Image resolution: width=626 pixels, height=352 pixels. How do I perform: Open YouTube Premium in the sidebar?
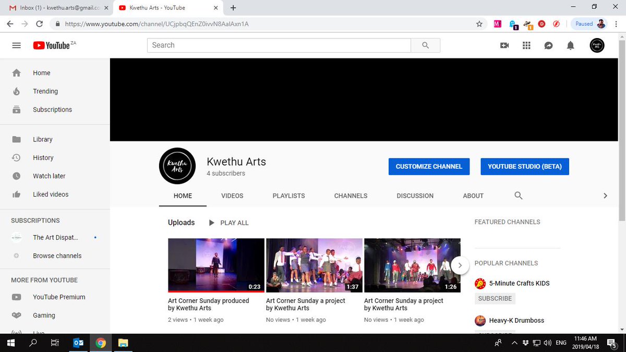[x=55, y=297]
